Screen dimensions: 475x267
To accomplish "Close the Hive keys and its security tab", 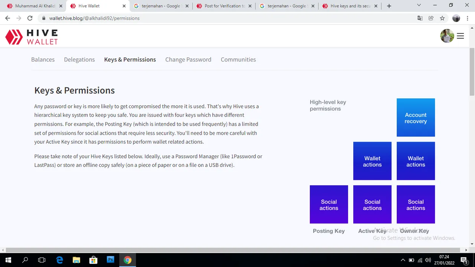I will [376, 6].
